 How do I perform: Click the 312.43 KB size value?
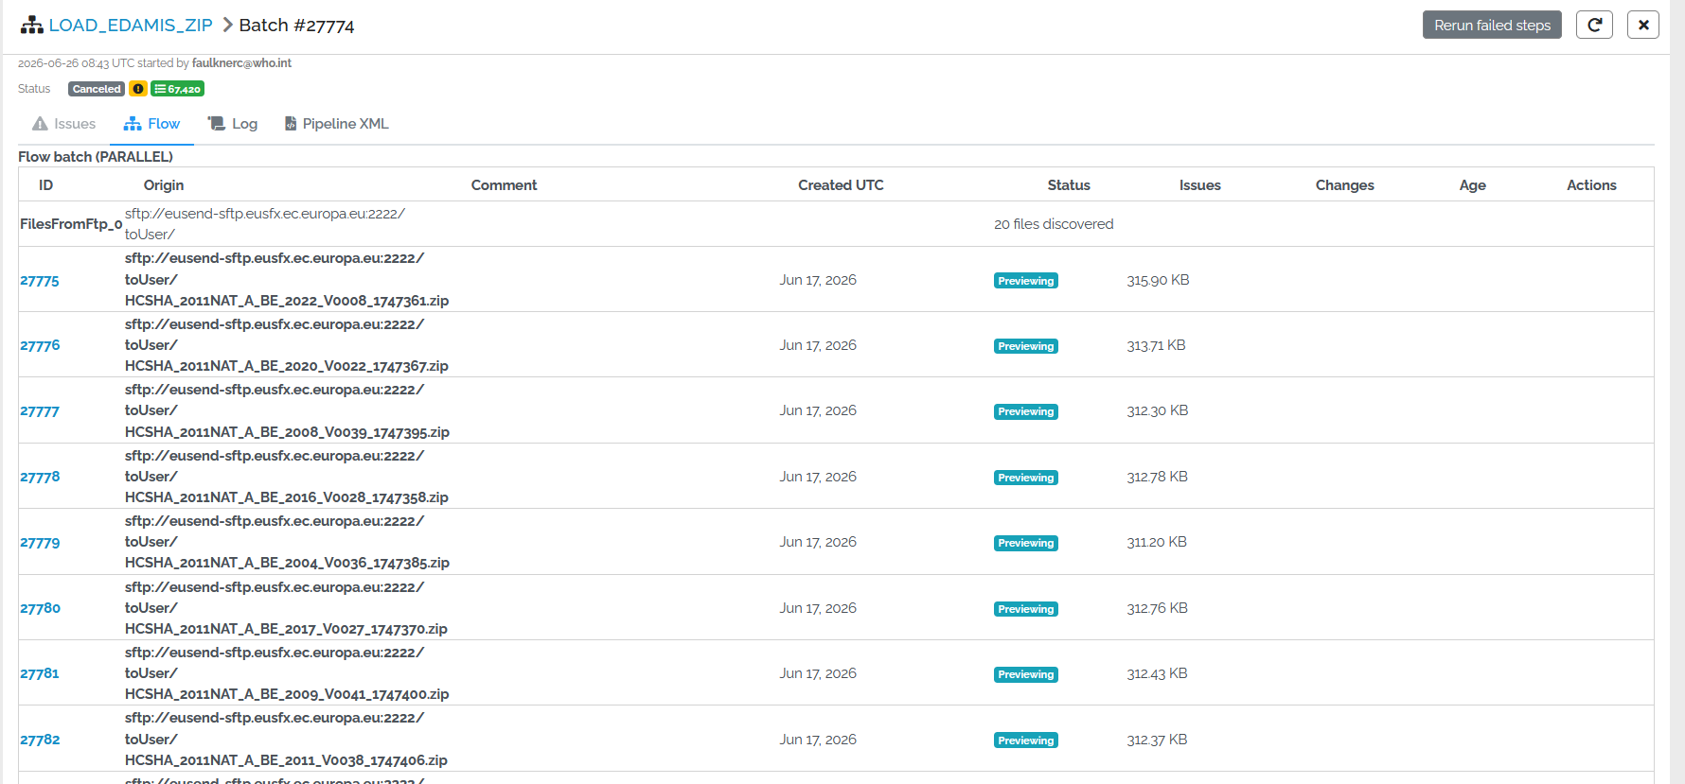point(1157,673)
